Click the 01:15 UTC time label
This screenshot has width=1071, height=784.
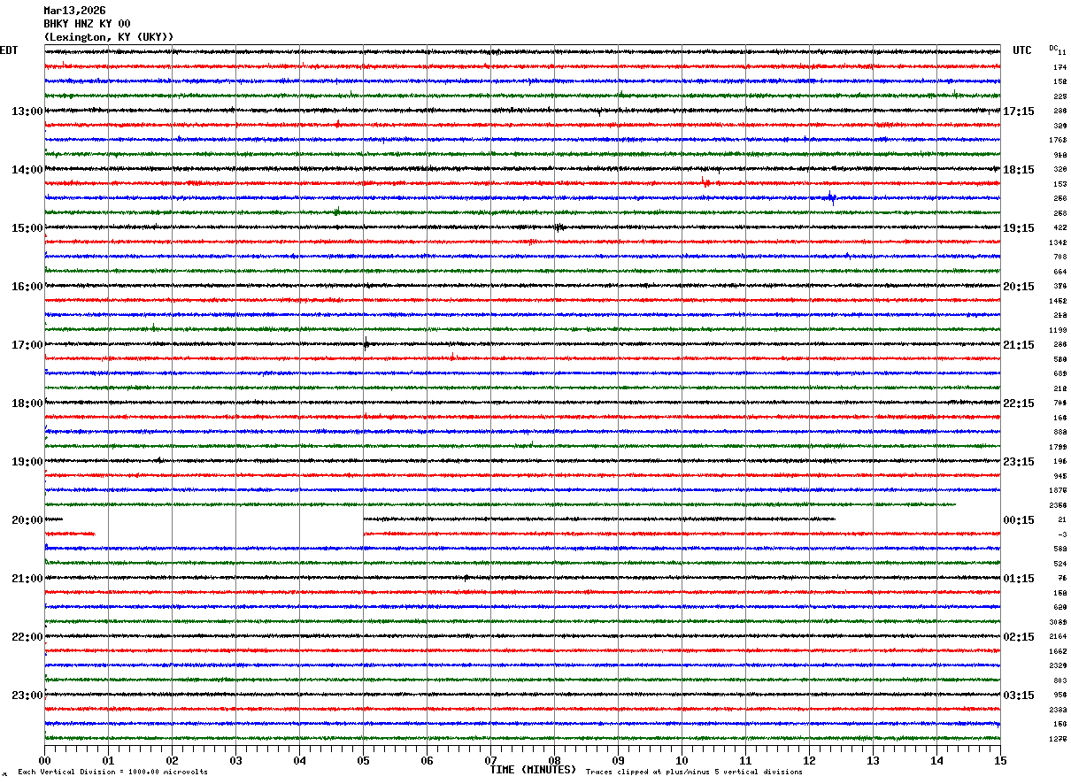point(1019,579)
